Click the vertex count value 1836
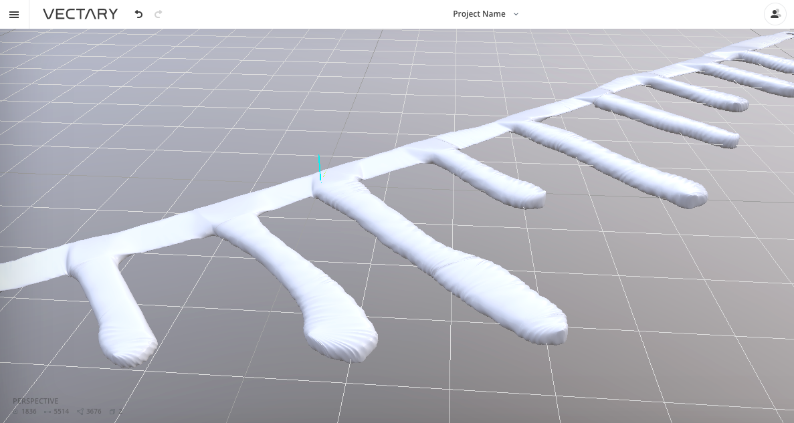Viewport: 794px width, 423px height. click(29, 412)
